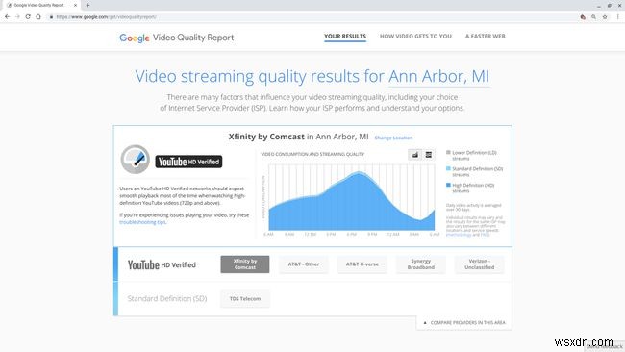Open the browser extension icon
This screenshot has height=352, width=625.
point(583,16)
